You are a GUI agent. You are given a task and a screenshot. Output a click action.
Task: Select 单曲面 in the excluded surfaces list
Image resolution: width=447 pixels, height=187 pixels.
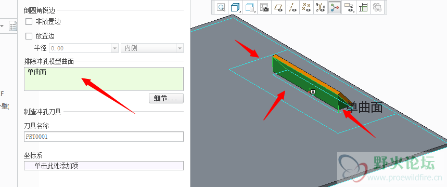(37, 72)
